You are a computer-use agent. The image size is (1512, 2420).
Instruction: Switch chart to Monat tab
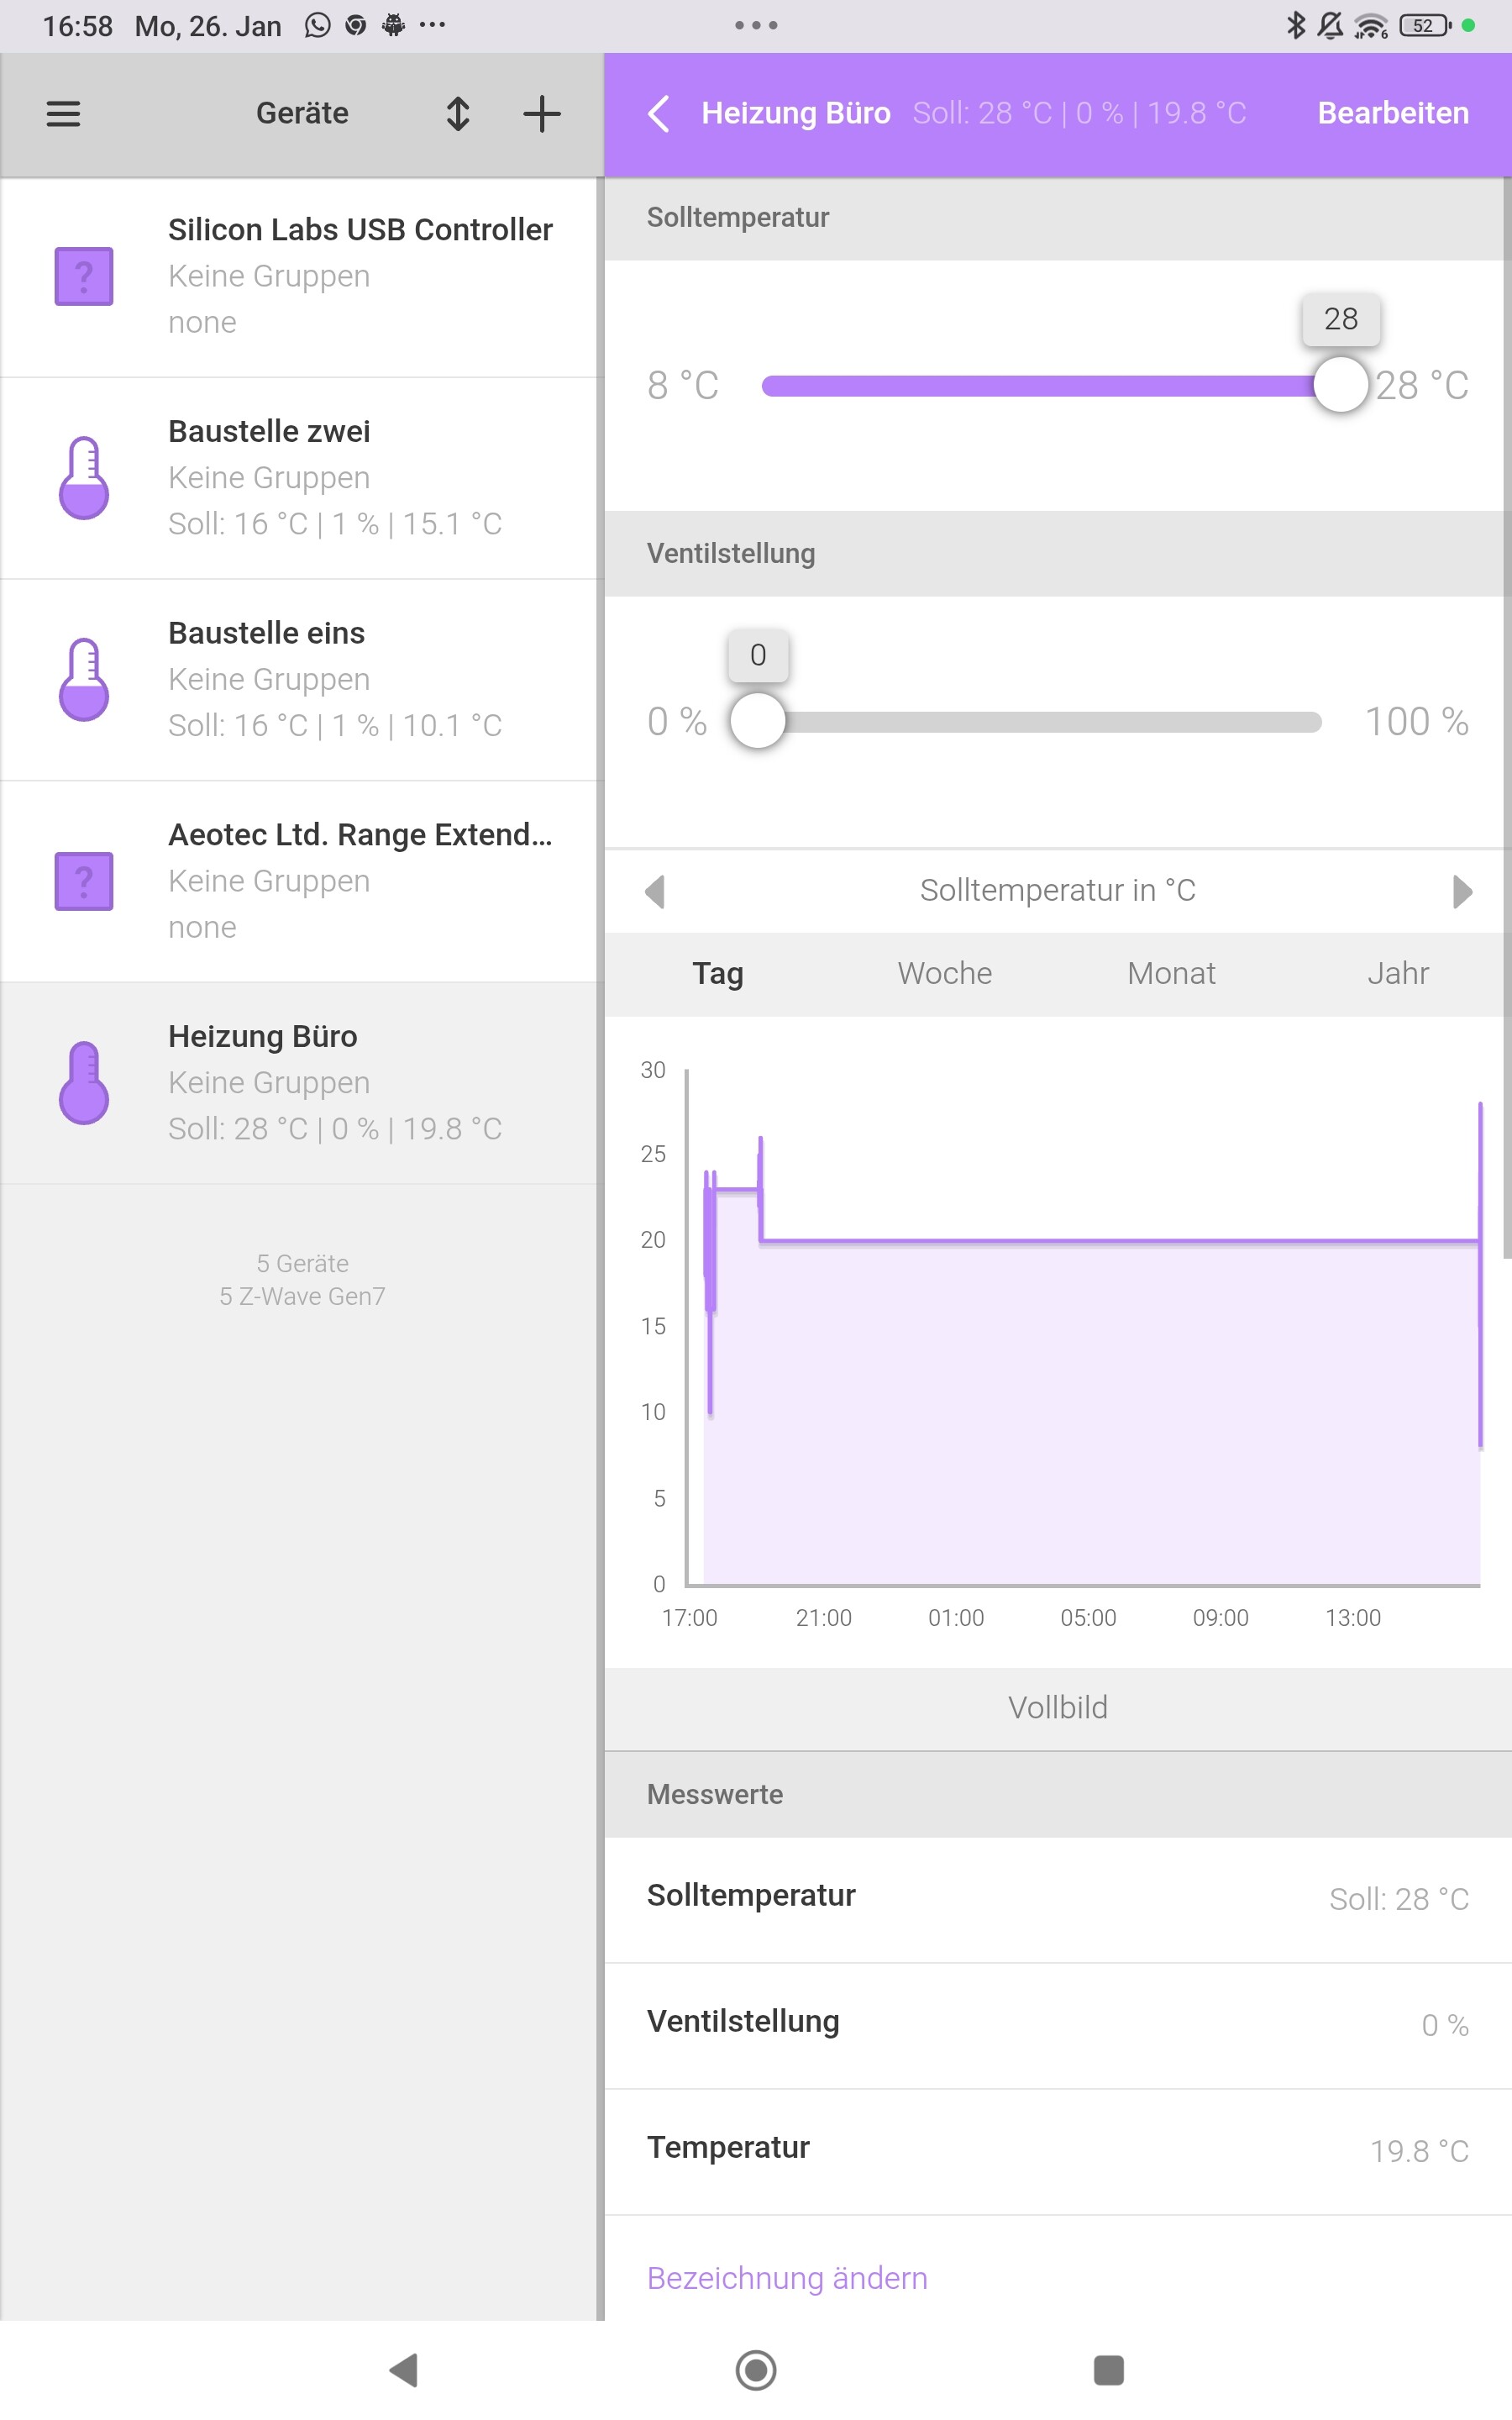[1171, 973]
